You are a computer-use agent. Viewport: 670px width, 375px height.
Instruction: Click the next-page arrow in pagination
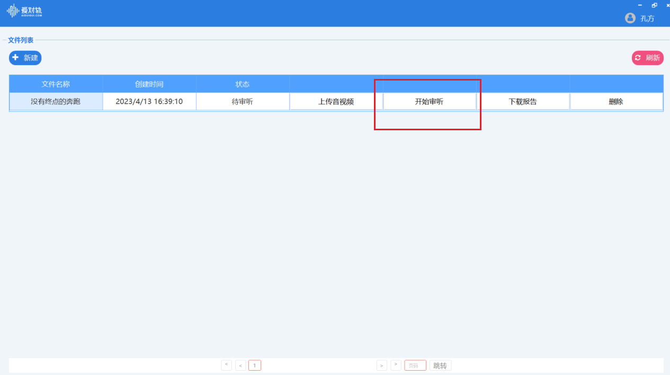(382, 365)
